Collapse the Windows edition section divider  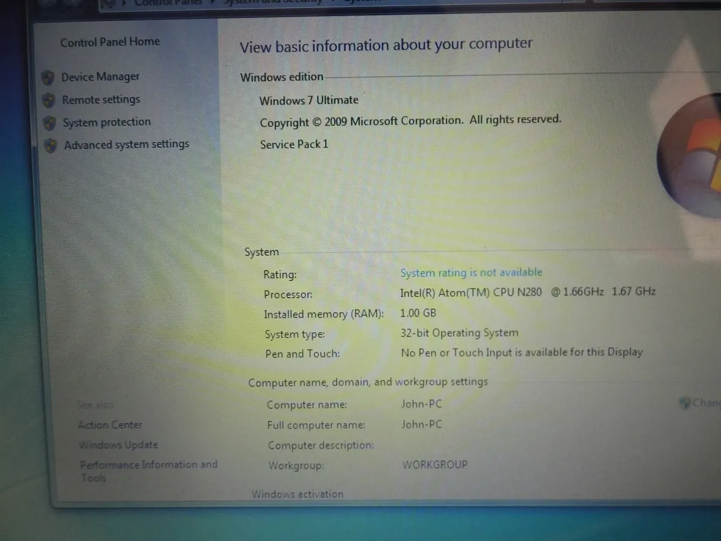282,77
